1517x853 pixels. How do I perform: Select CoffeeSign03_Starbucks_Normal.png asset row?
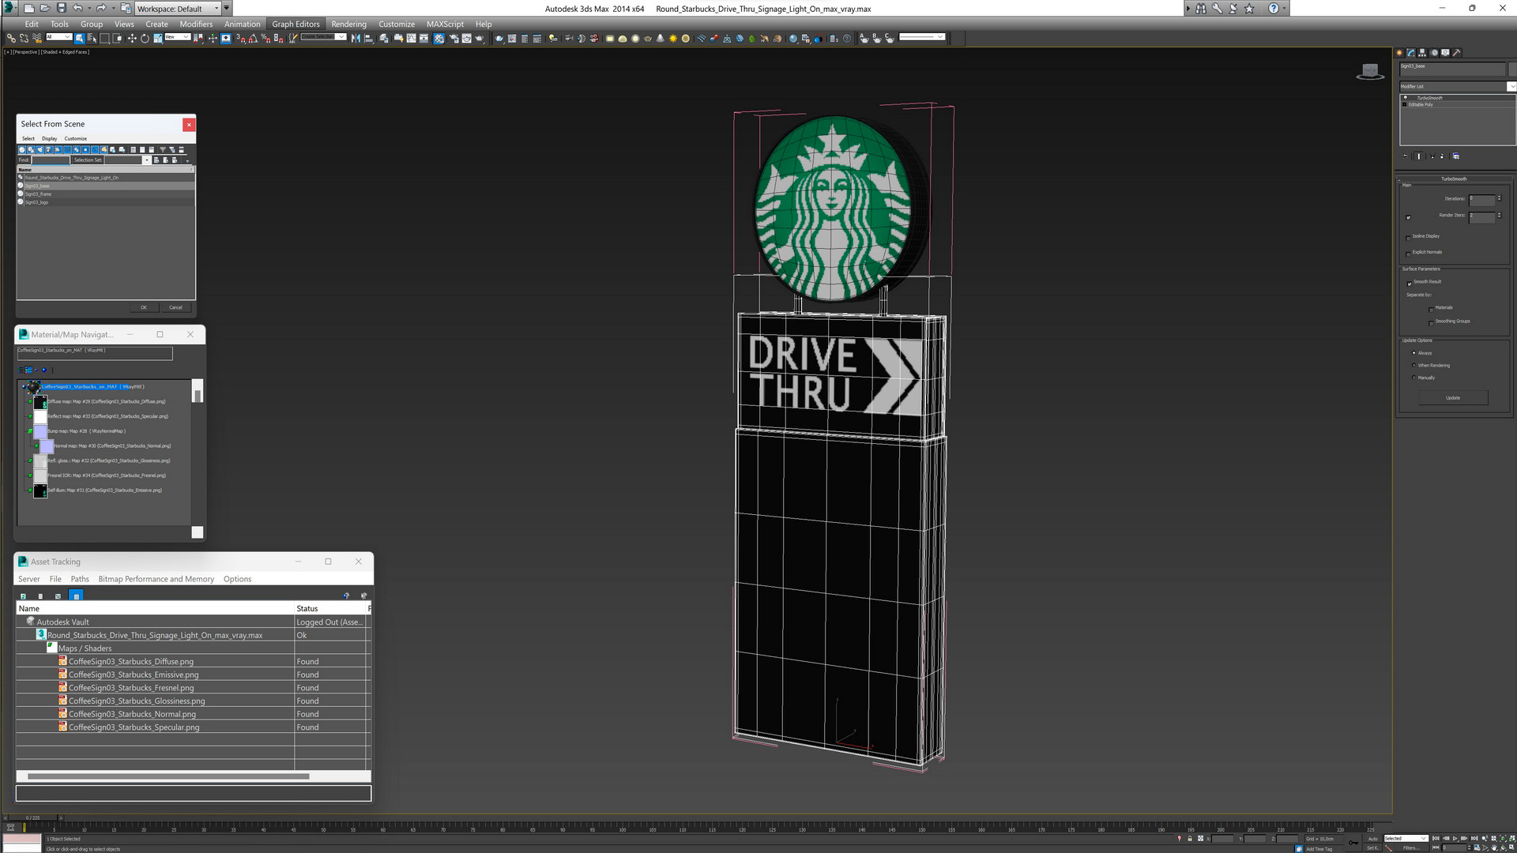tap(132, 714)
